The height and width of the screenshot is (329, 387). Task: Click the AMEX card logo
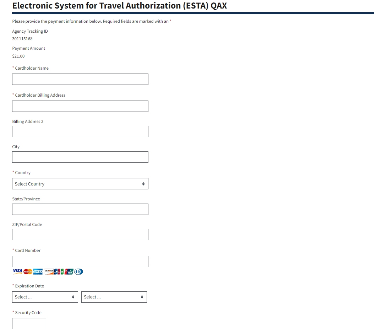pos(38,271)
